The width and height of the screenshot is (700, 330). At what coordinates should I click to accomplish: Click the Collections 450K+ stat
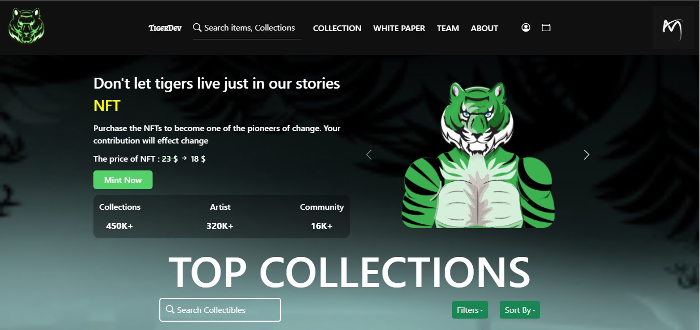pyautogui.click(x=120, y=217)
